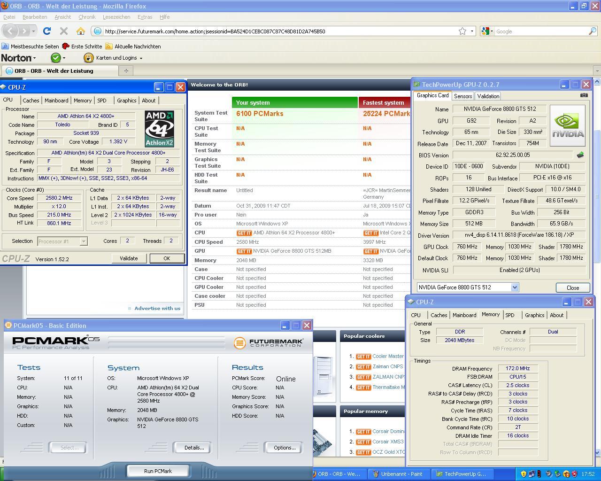Click in the Google search box
Image resolution: width=601 pixels, height=481 pixels.
(540, 31)
